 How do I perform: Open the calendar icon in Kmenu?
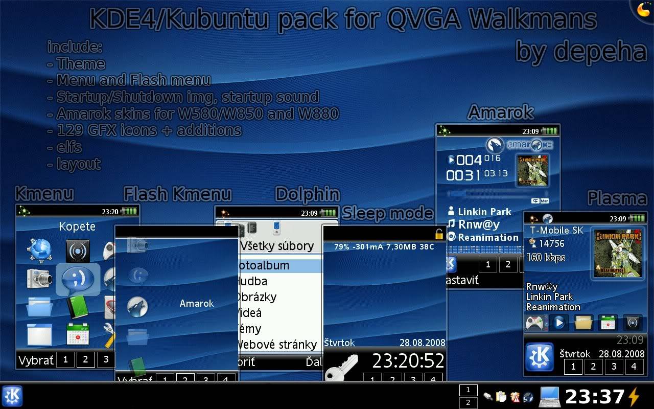point(78,334)
